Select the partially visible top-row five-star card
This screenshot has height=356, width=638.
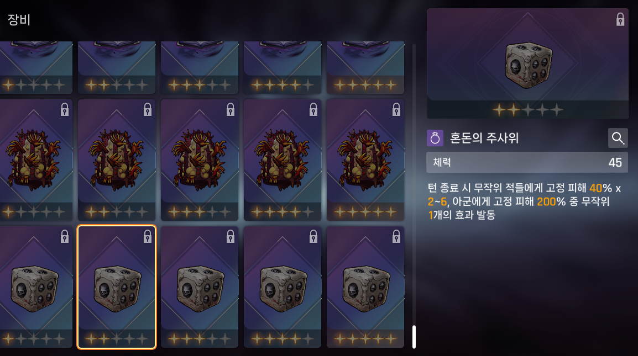tap(365, 67)
